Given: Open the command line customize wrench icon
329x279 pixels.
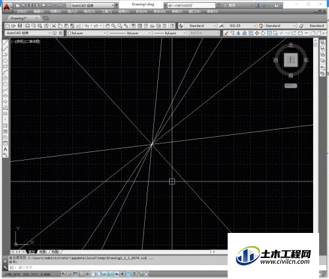Looking at the screenshot, I should pyautogui.click(x=5, y=267).
